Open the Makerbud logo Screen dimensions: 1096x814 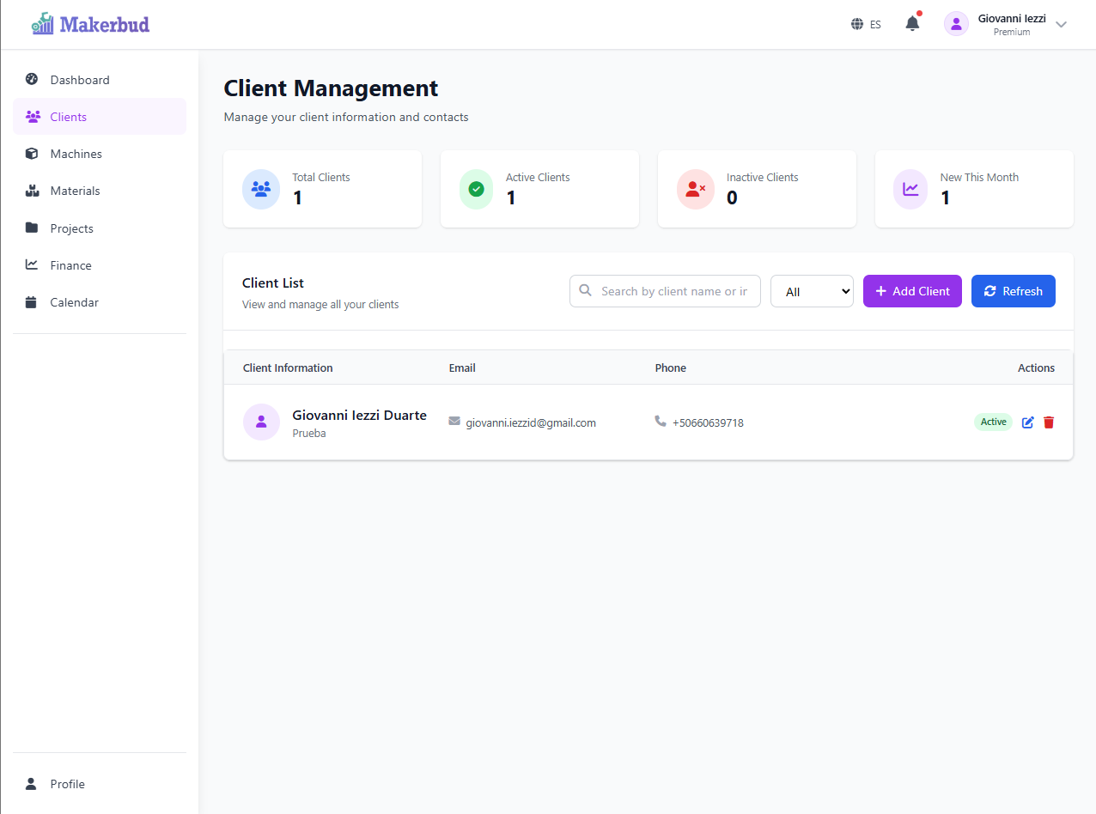[88, 23]
